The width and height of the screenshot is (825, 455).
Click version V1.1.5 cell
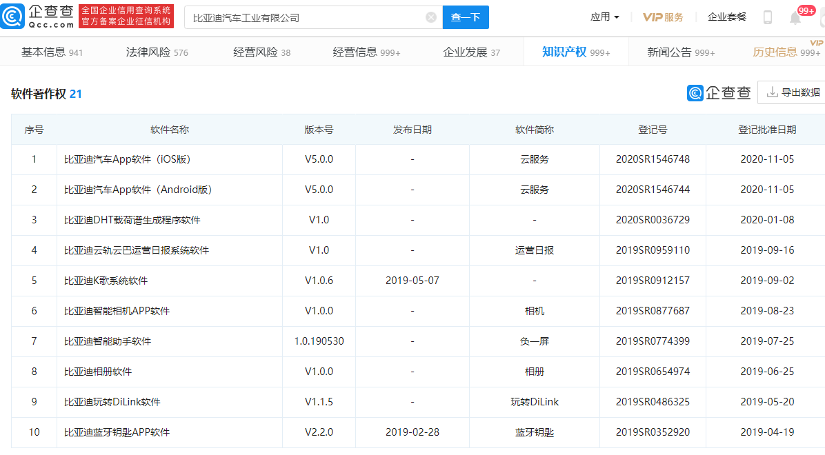pyautogui.click(x=319, y=402)
